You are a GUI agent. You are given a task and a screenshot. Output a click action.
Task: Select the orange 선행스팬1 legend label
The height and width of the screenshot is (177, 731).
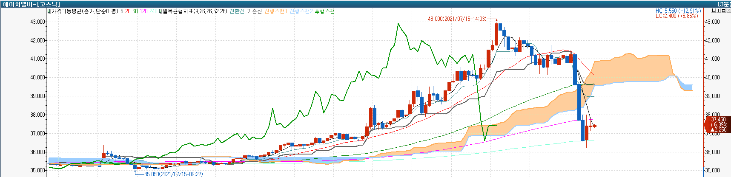(275, 11)
